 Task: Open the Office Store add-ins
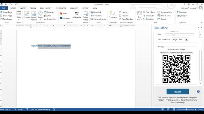(63, 13)
